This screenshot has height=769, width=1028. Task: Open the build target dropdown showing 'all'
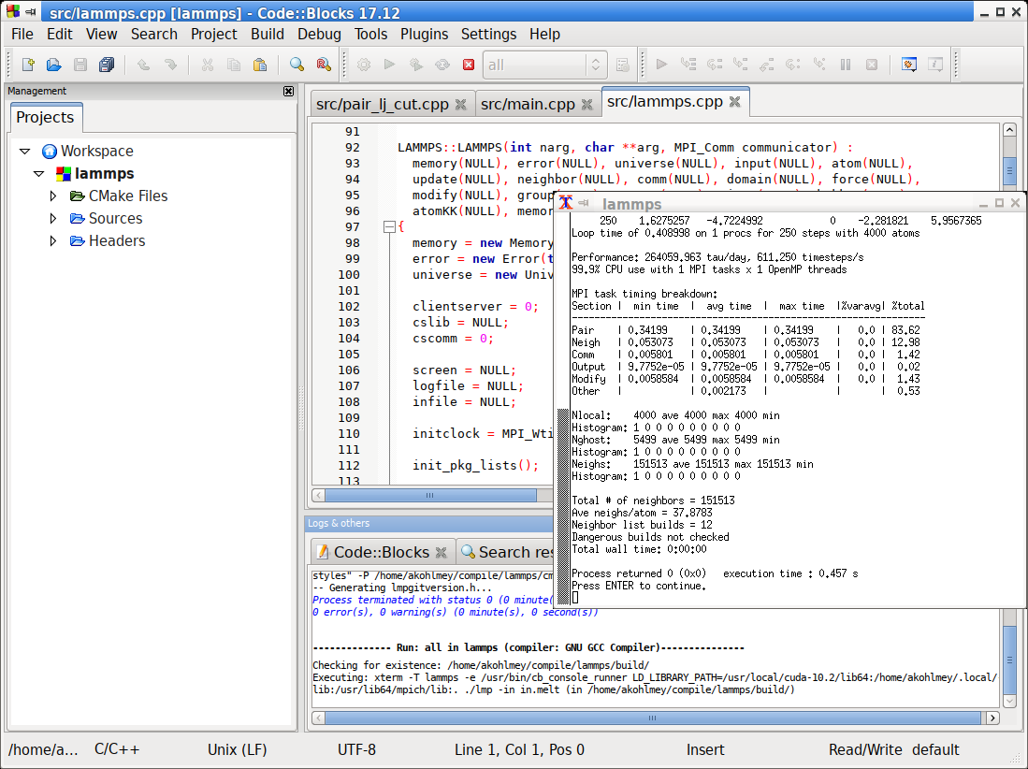594,64
